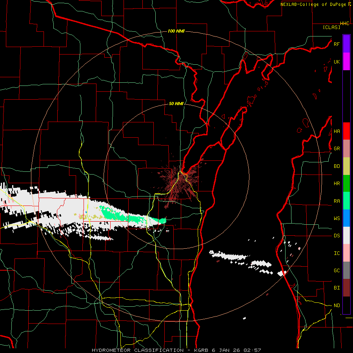353x353 pixels.
Task: Click the RA light-green legend swatch
Action: 346,201
